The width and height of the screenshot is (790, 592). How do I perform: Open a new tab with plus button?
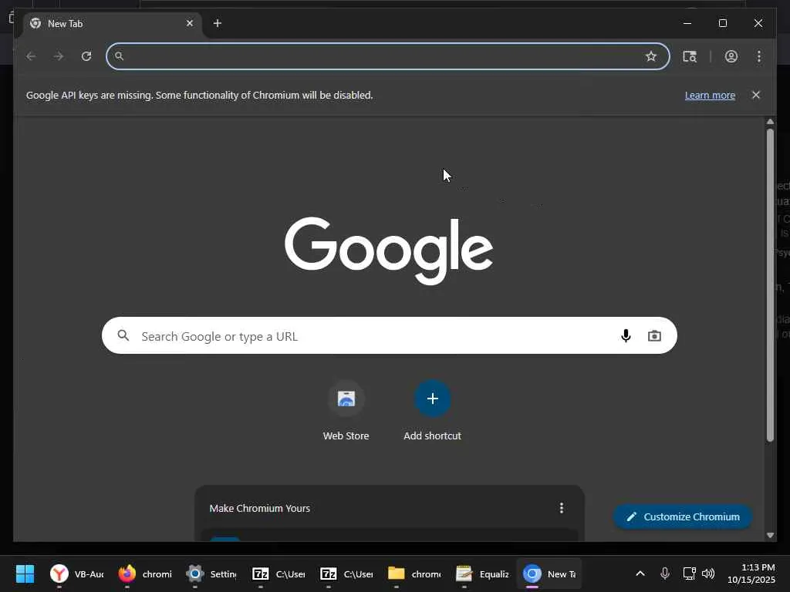pyautogui.click(x=217, y=23)
